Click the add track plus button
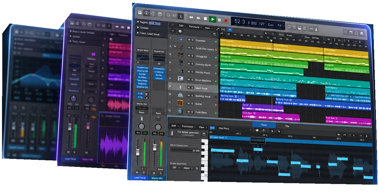 pyautogui.click(x=173, y=31)
